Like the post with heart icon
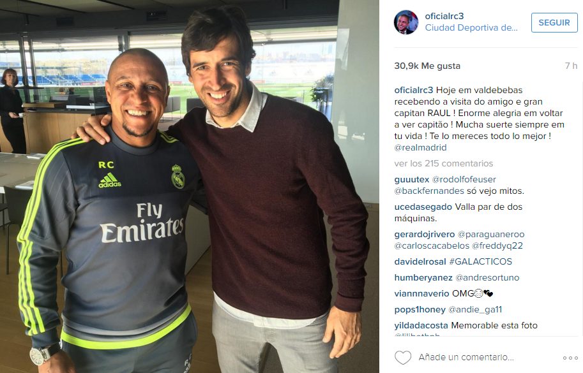583x373 pixels. [x=403, y=358]
